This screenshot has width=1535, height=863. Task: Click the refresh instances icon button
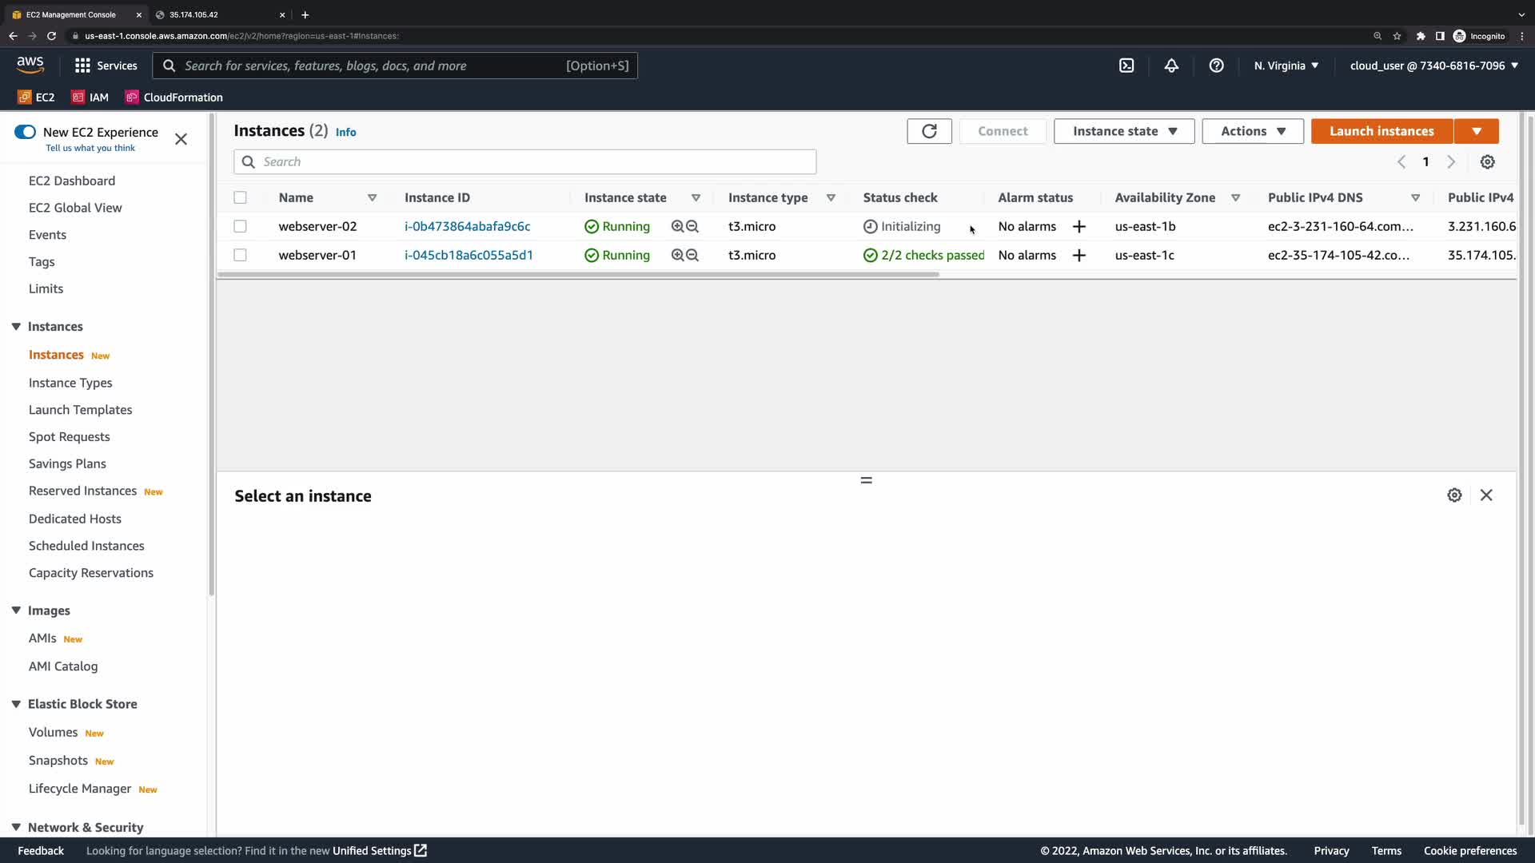coord(929,131)
